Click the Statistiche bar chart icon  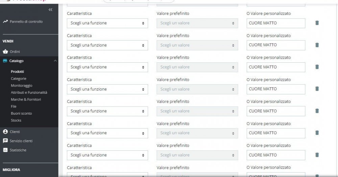pyautogui.click(x=5, y=150)
